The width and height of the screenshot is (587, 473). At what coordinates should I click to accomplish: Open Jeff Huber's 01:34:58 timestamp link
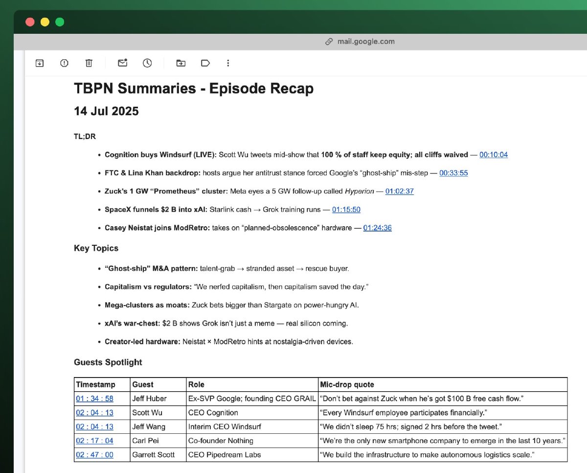tap(93, 399)
